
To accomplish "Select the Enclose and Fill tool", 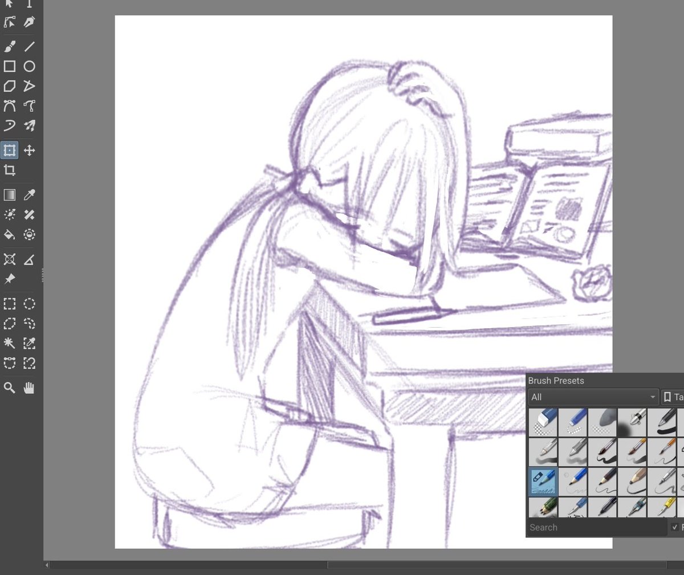I will (29, 234).
